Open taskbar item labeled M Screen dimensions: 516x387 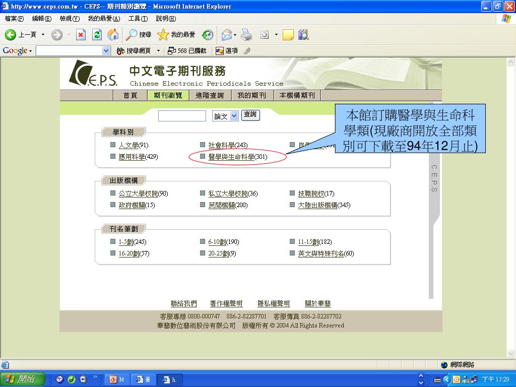pyautogui.click(x=117, y=379)
